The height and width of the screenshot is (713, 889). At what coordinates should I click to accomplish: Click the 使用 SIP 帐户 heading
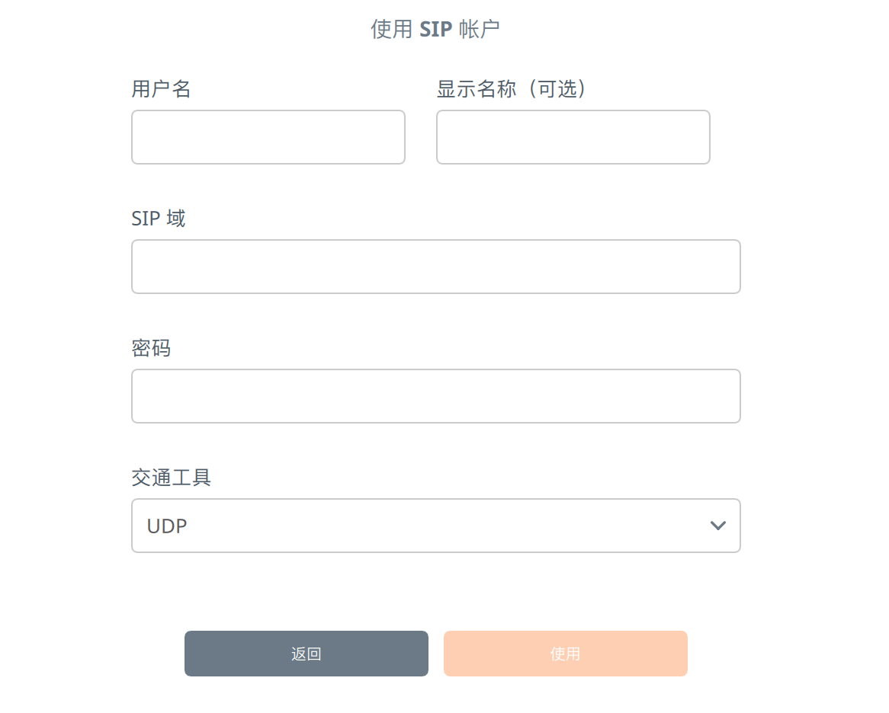[435, 29]
